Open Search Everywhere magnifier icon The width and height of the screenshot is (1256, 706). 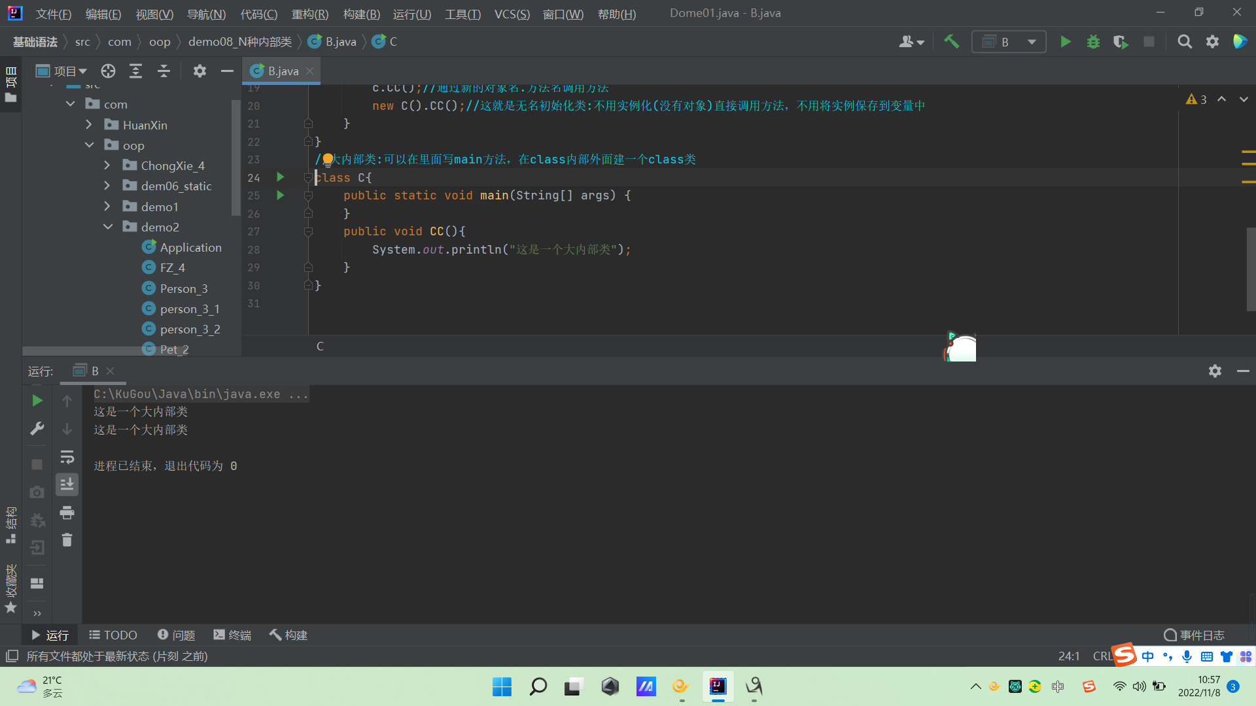pos(1184,42)
